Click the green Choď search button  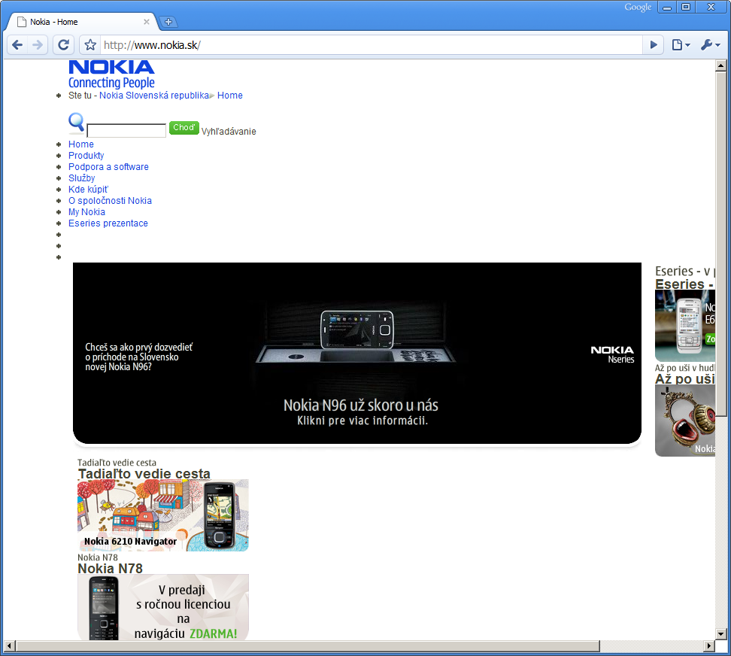point(184,127)
